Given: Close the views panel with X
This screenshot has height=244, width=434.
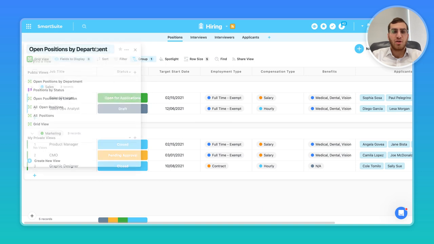Looking at the screenshot, I should [135, 50].
